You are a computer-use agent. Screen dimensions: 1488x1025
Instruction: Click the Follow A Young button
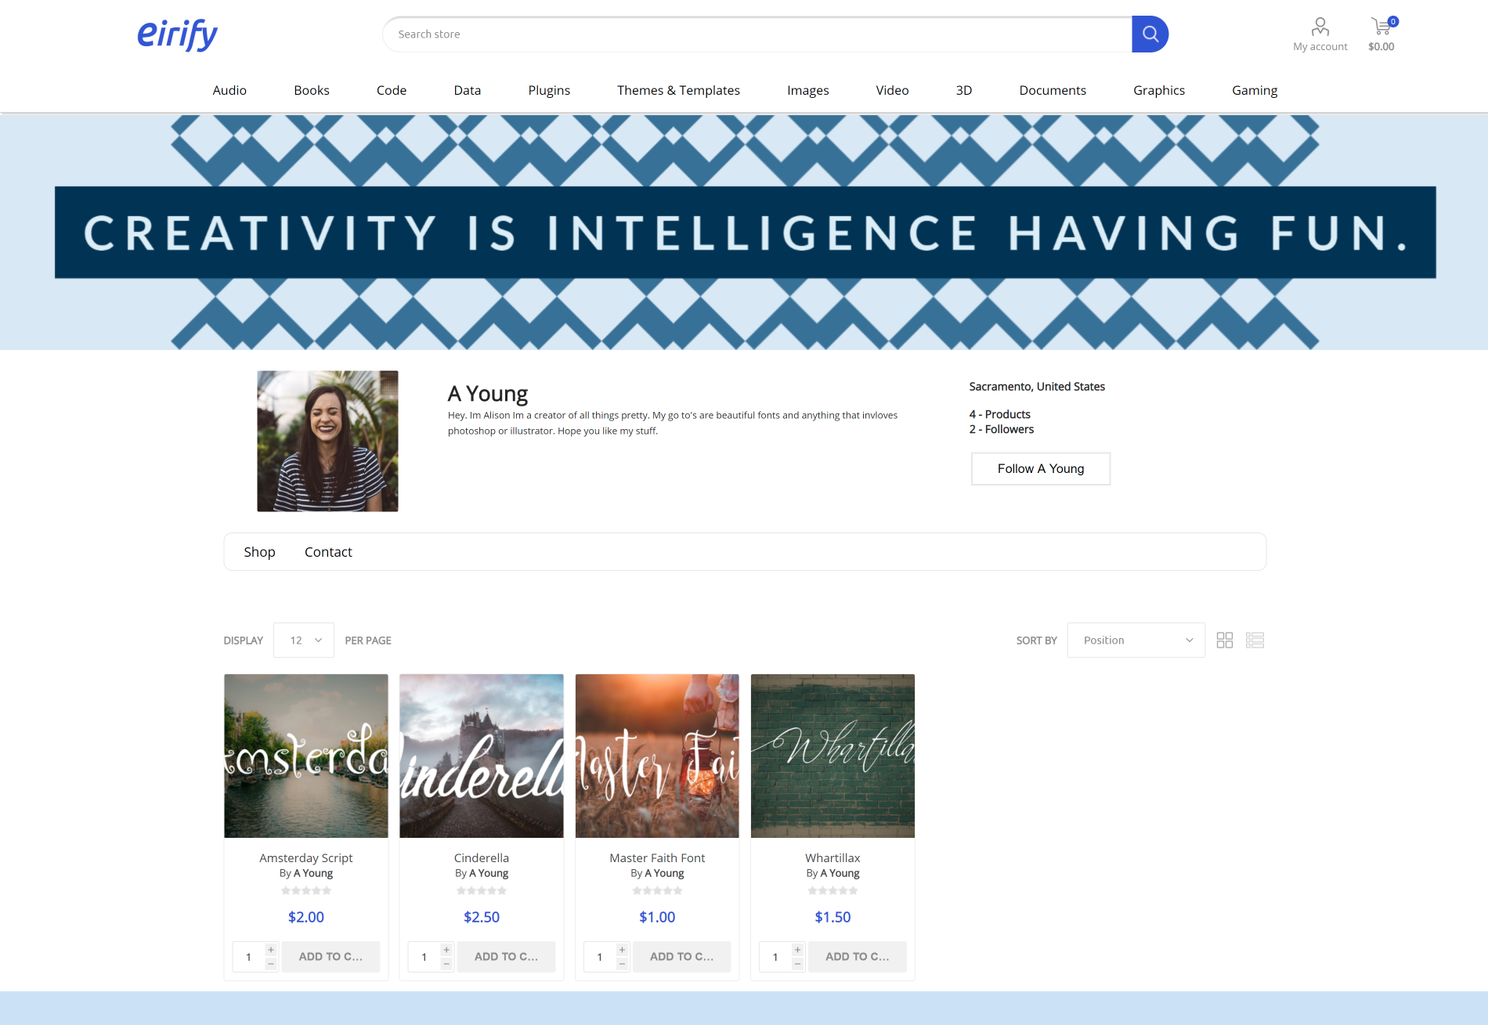click(x=1041, y=468)
